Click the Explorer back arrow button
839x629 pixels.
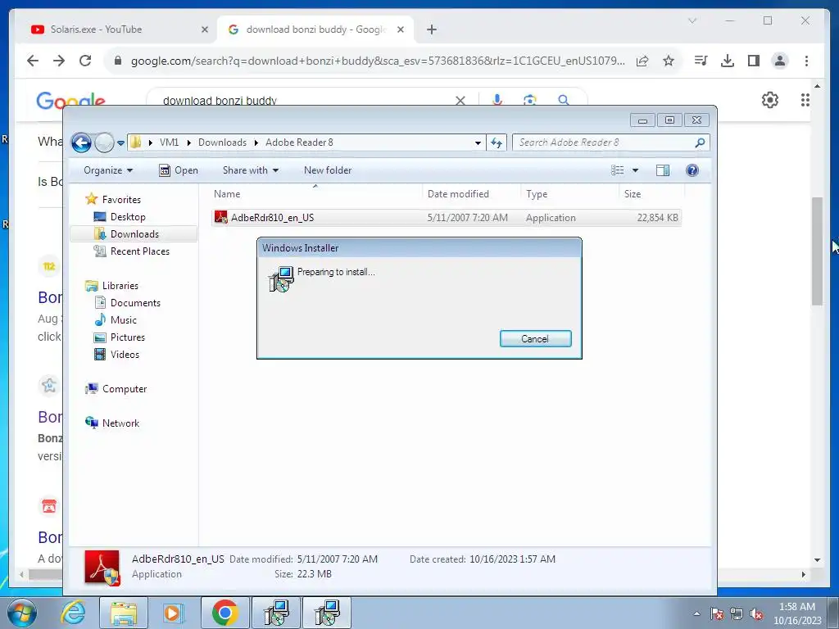point(81,143)
